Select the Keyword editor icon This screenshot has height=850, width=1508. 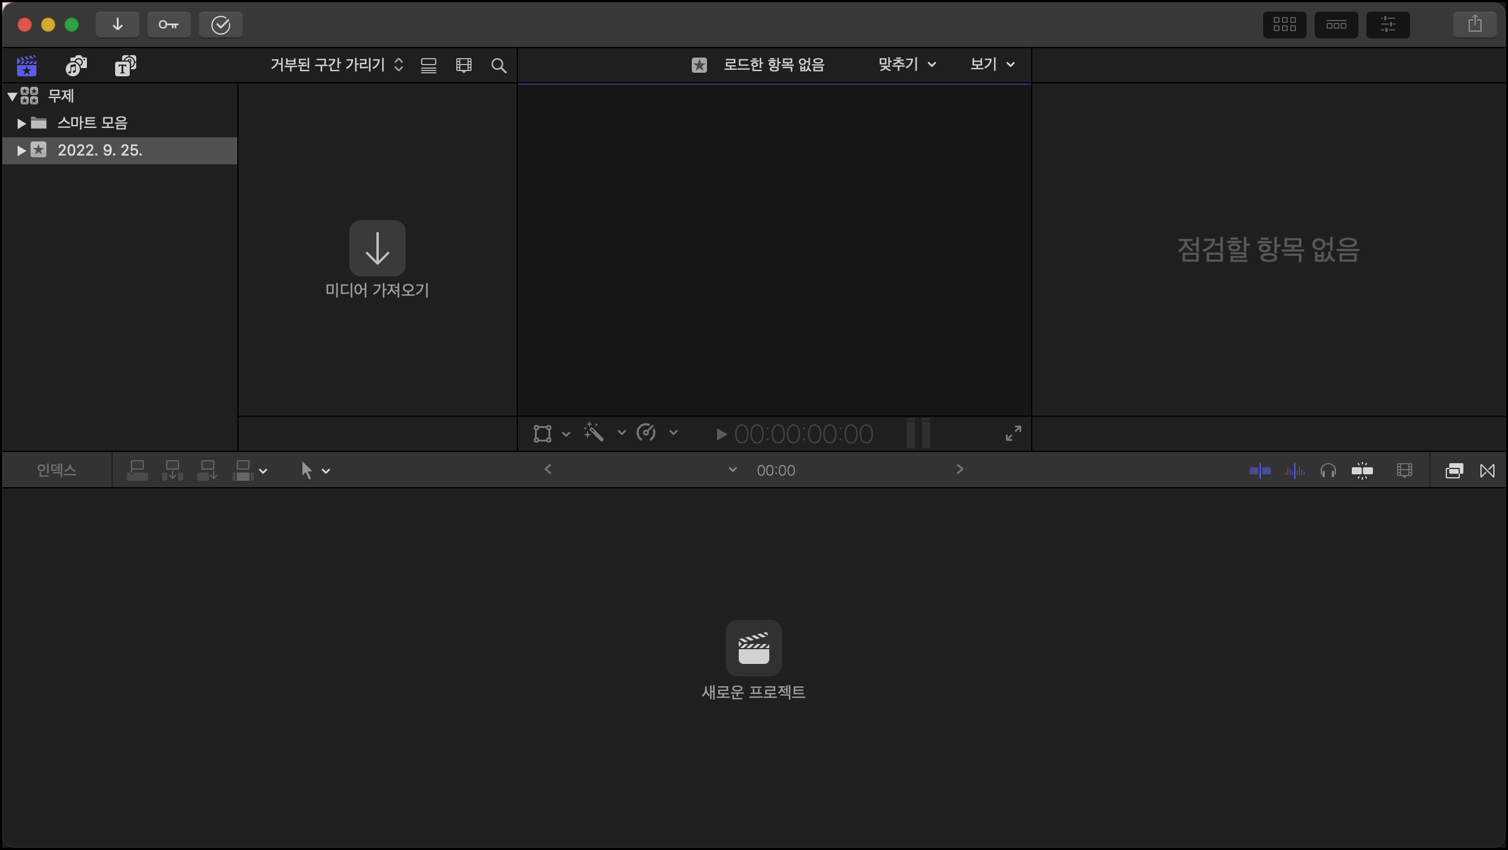[169, 25]
